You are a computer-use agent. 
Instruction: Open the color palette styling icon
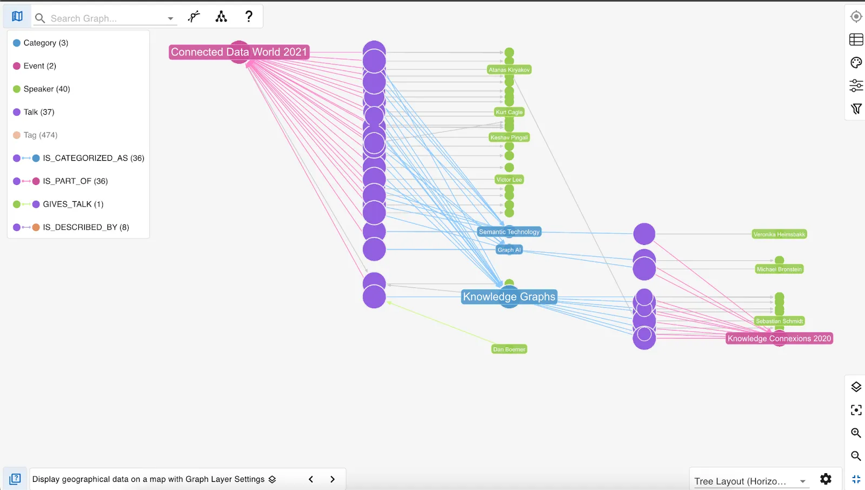[856, 63]
